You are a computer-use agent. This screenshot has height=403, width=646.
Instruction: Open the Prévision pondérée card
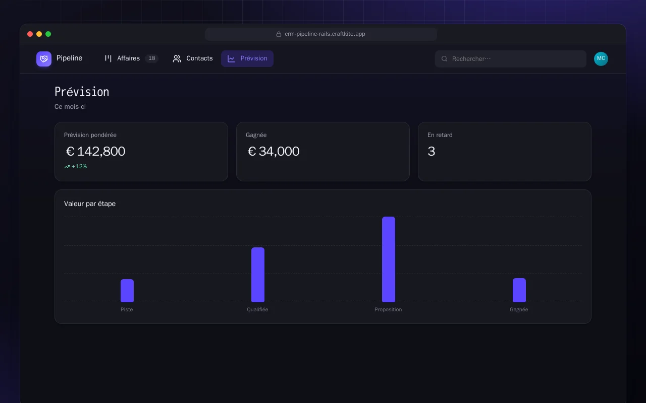coord(141,152)
